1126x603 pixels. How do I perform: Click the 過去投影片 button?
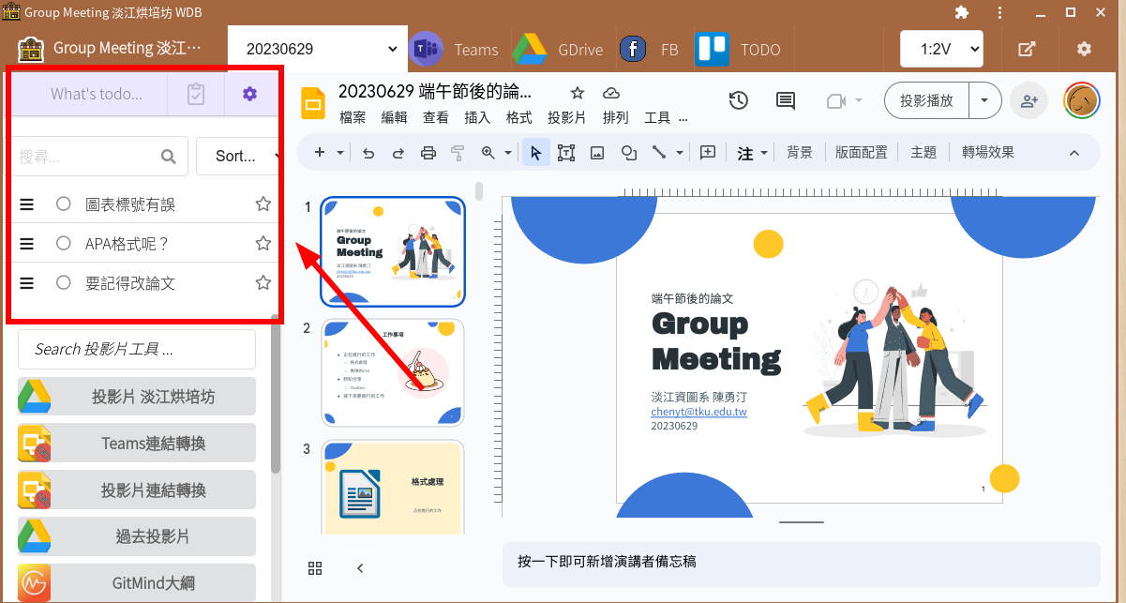pos(137,536)
